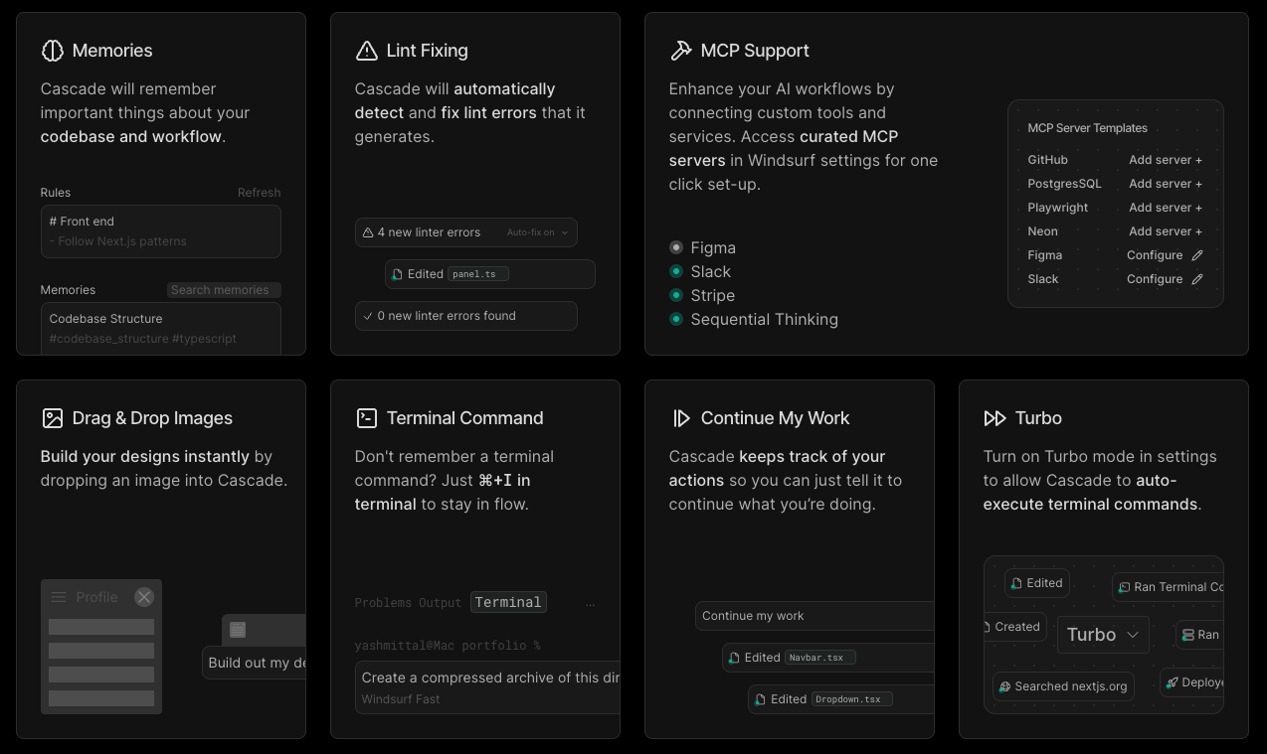Click the Memories brain icon
1267x754 pixels.
(53, 51)
